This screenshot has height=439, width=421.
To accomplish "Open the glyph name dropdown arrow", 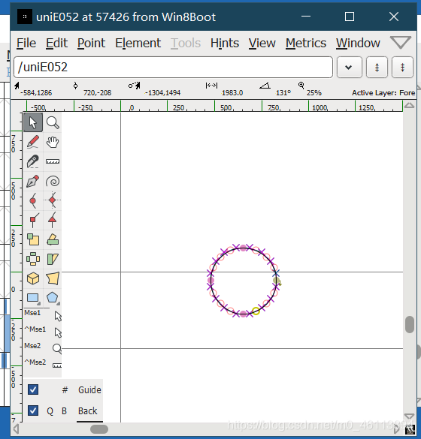I will point(349,68).
